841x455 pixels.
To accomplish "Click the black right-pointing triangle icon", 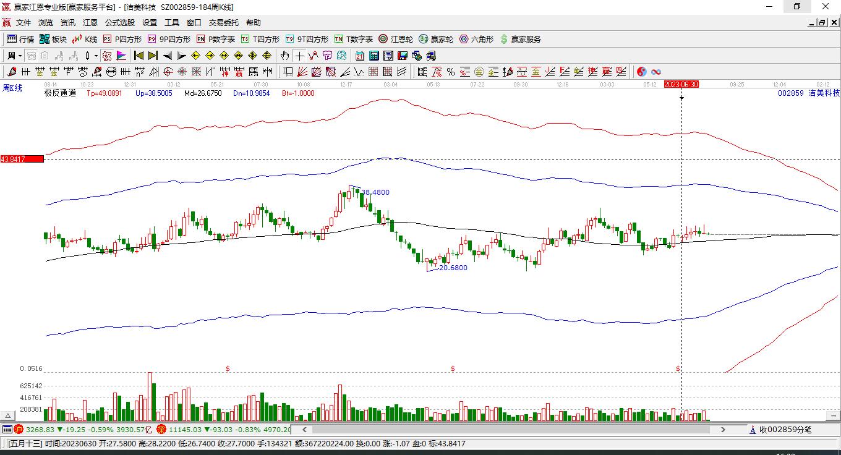I will [x=181, y=56].
